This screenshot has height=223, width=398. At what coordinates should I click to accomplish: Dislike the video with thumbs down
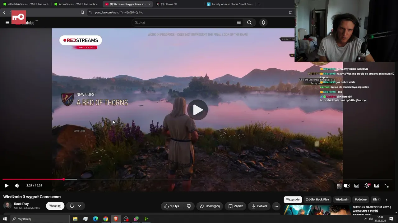click(189, 206)
